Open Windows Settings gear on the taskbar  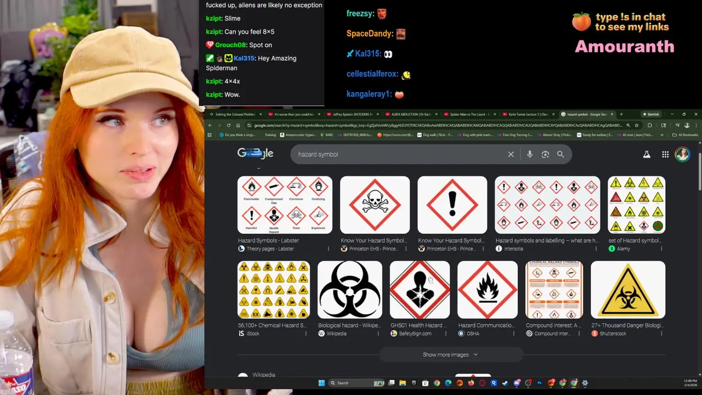[x=585, y=383]
